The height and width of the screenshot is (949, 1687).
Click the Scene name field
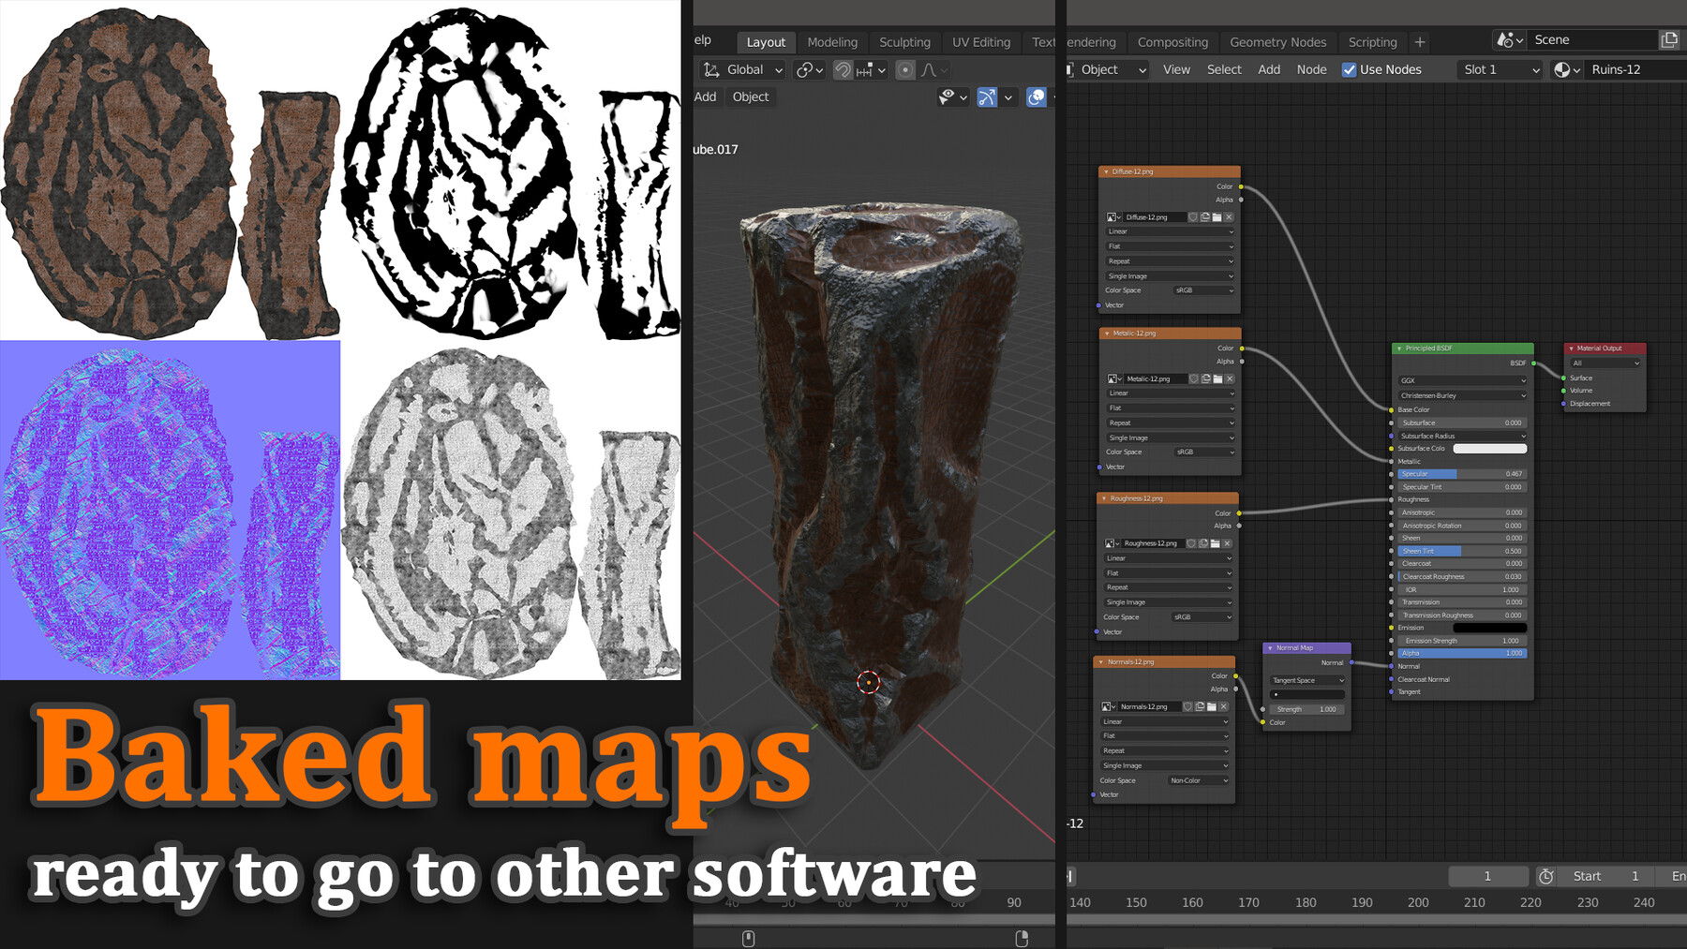[1593, 40]
